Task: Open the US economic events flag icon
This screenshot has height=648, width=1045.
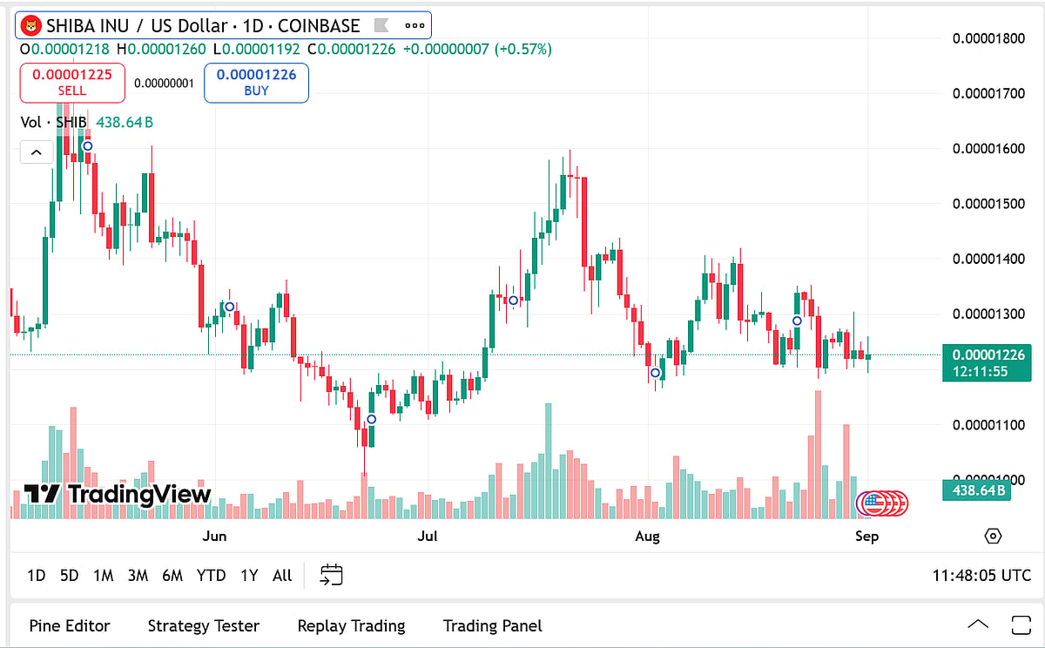Action: (x=871, y=503)
